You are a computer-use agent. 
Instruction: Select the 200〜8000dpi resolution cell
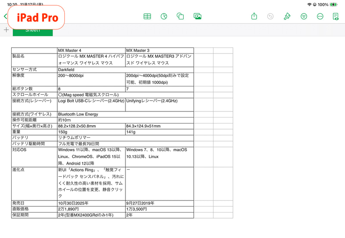pyautogui.click(x=91, y=79)
